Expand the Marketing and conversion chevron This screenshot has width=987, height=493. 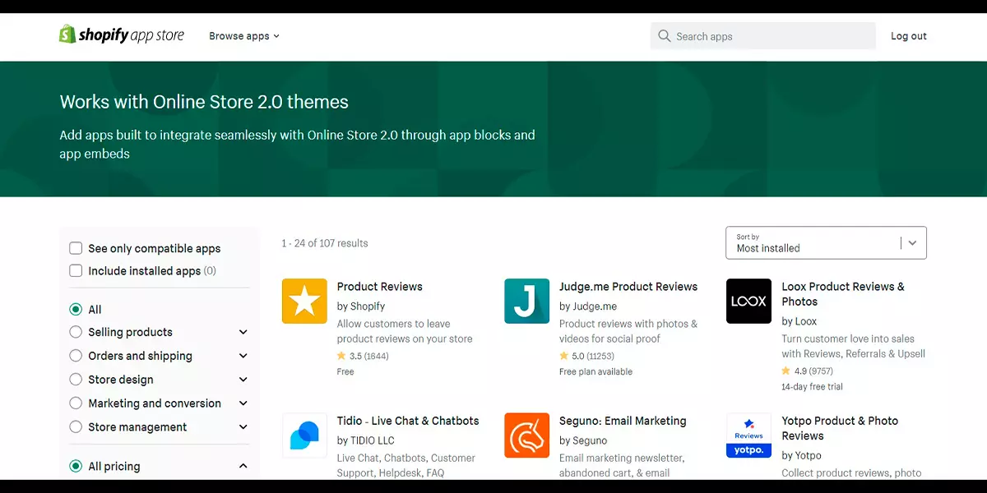243,403
